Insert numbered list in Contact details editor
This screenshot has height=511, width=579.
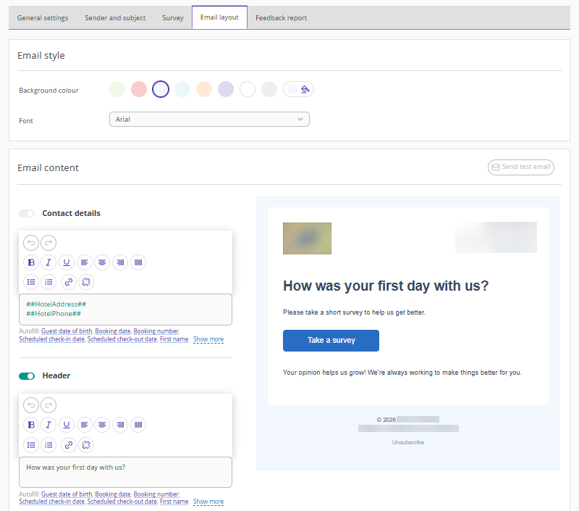48,282
